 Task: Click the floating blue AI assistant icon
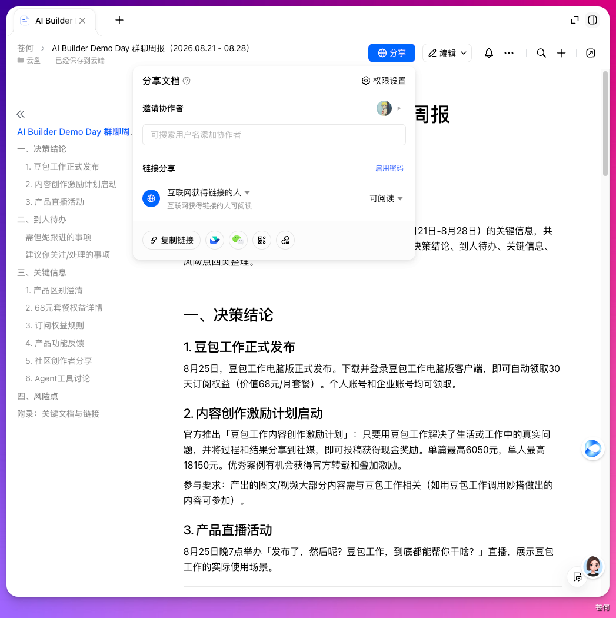pos(593,449)
